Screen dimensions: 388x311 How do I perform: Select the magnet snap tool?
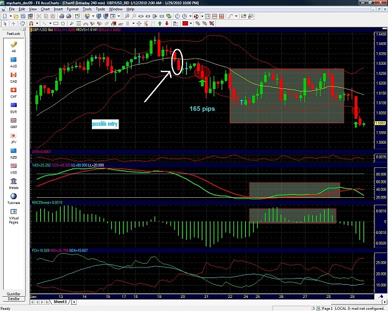[x=31, y=24]
